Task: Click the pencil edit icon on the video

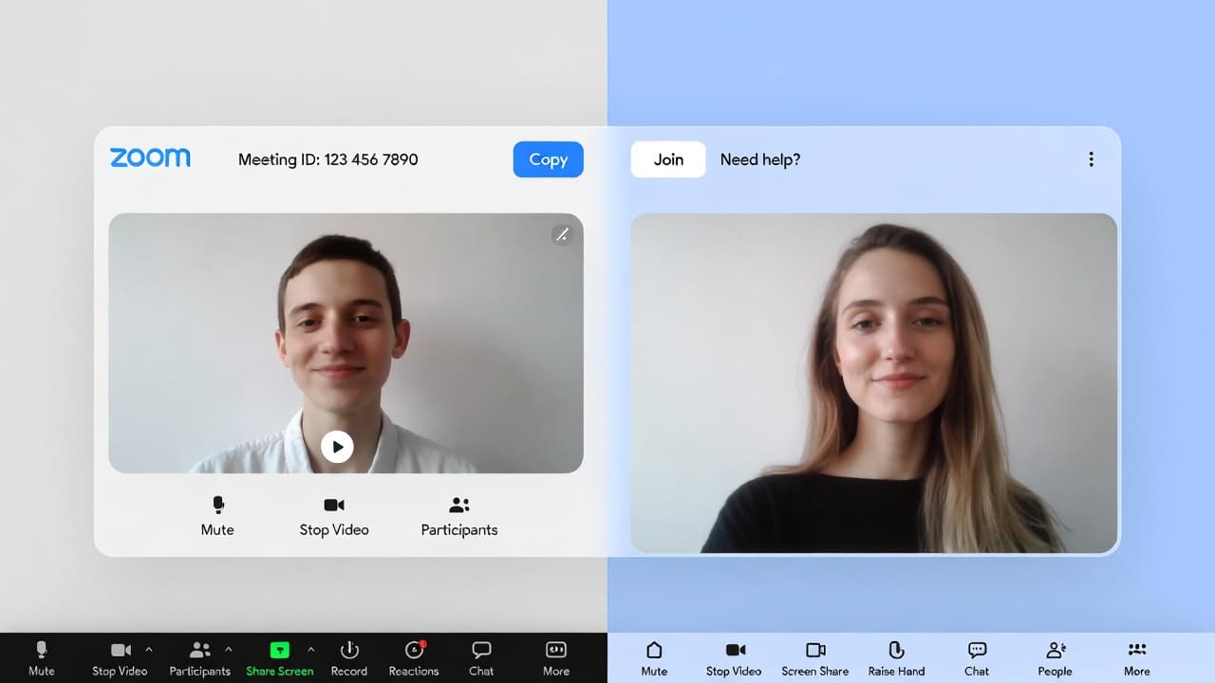Action: (562, 234)
